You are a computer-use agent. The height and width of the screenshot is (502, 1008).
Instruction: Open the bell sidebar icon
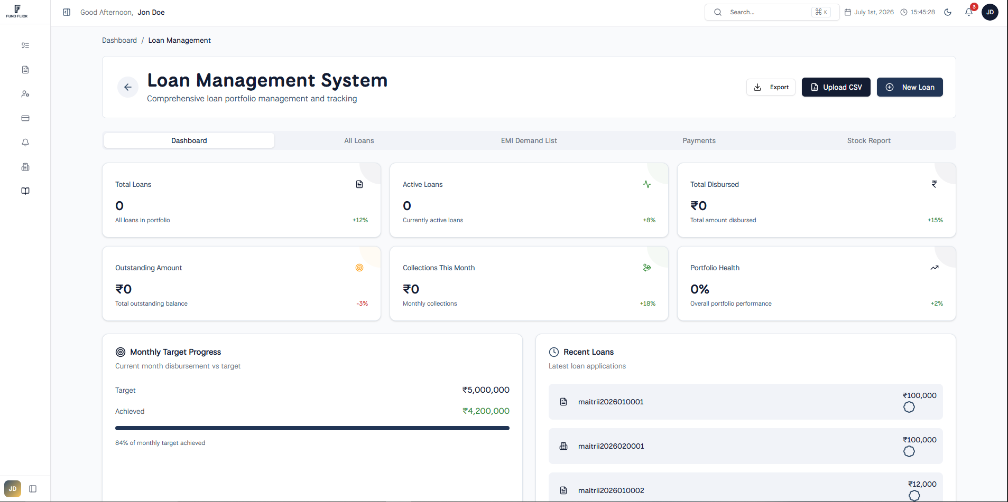[x=25, y=143]
